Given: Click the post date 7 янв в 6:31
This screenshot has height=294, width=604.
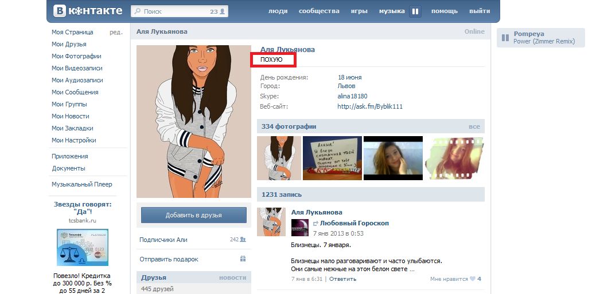Looking at the screenshot, I should coord(307,279).
